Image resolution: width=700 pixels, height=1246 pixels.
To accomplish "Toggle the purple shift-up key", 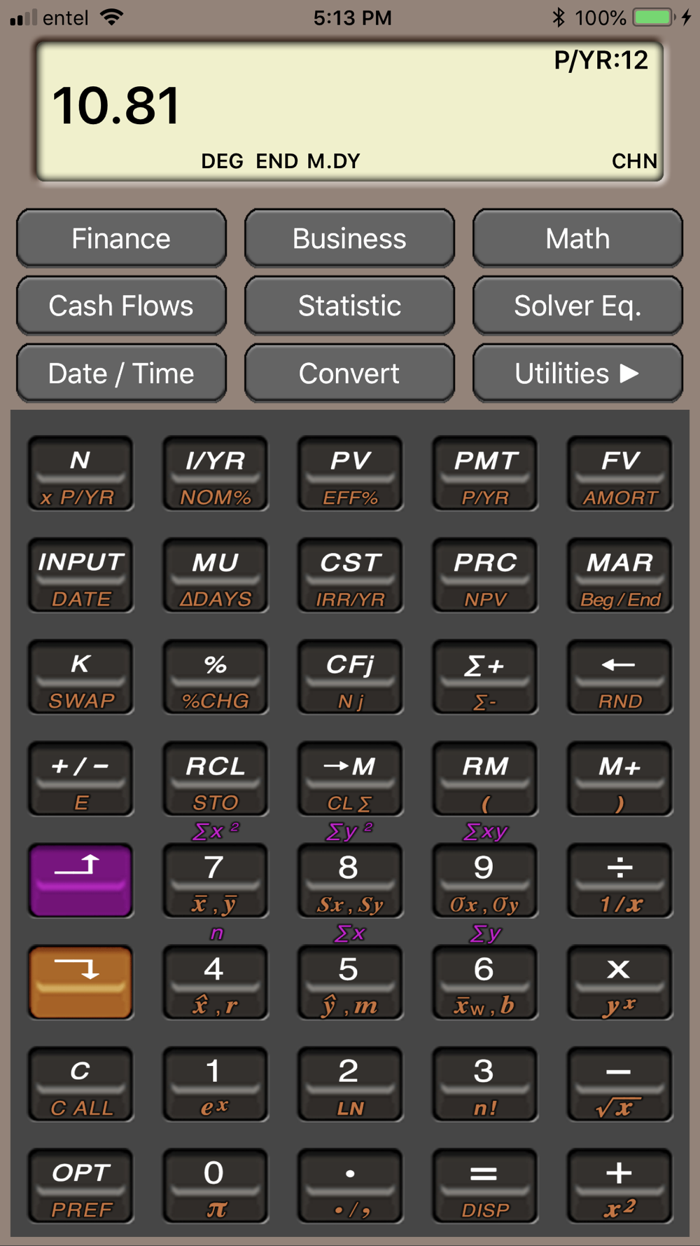I will [80, 880].
